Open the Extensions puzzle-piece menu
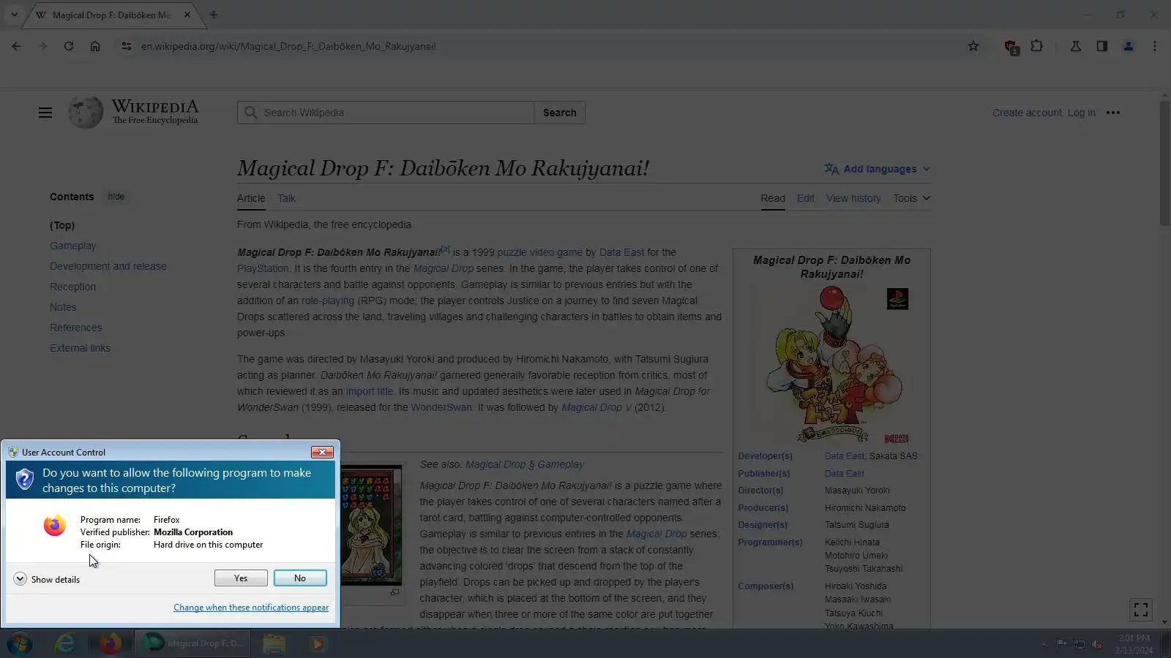Viewport: 1171px width, 658px height. 1037,46
